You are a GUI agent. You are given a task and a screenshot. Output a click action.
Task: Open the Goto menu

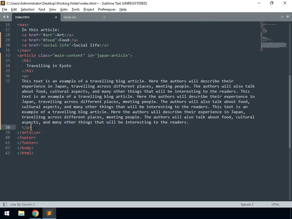tap(64, 9)
